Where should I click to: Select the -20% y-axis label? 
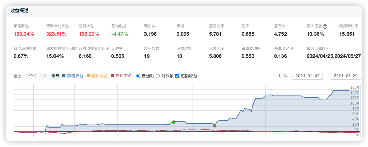(x=355, y=135)
